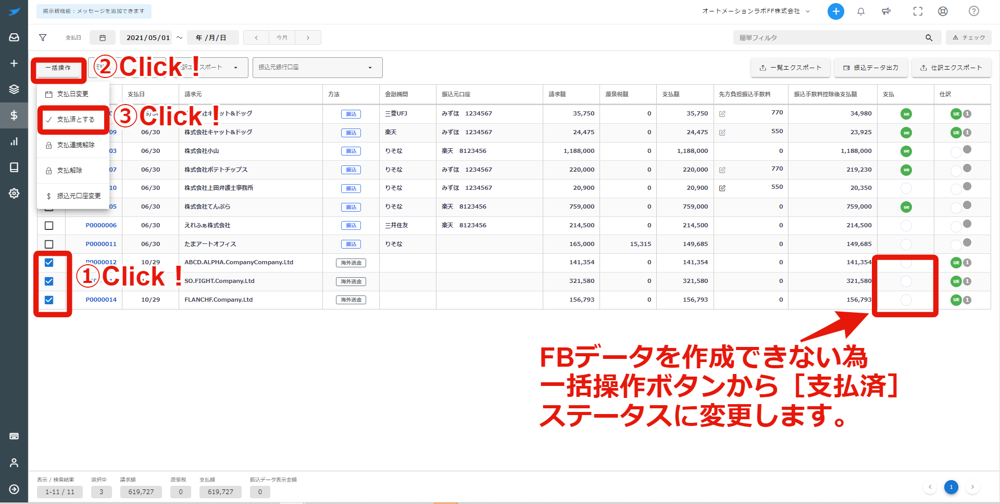Open the company switcher オートメーションラボFF株式会社
The height and width of the screenshot is (504, 1000).
click(x=756, y=11)
